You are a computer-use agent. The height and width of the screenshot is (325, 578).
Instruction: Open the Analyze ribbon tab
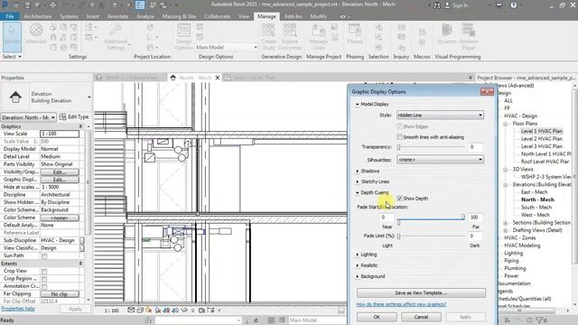click(145, 16)
